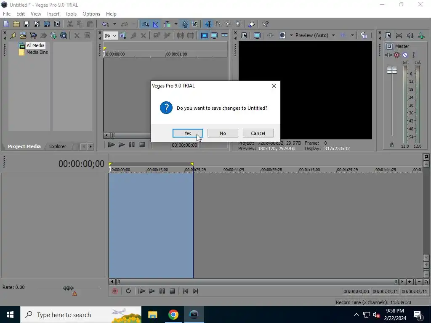
Task: Click the Downmix Output icon in mixer
Action: tap(399, 35)
